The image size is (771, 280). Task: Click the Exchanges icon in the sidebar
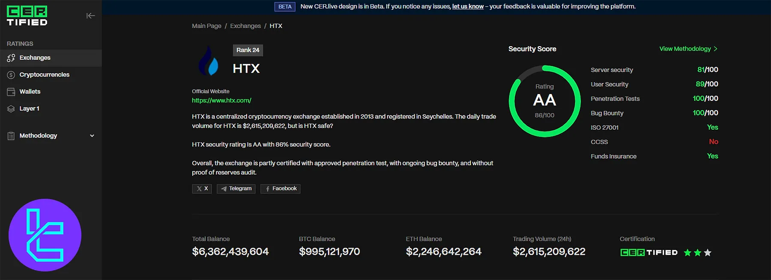[11, 58]
